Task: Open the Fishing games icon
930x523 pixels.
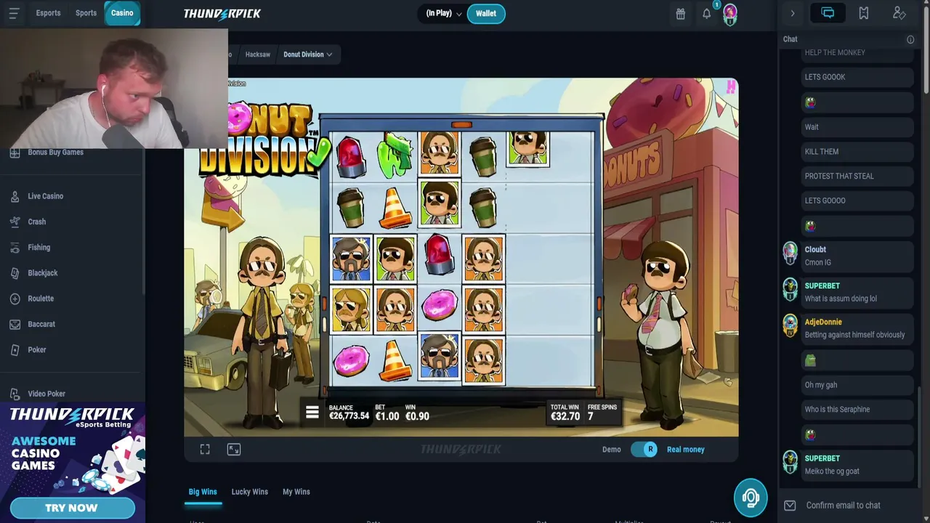Action: coord(15,248)
